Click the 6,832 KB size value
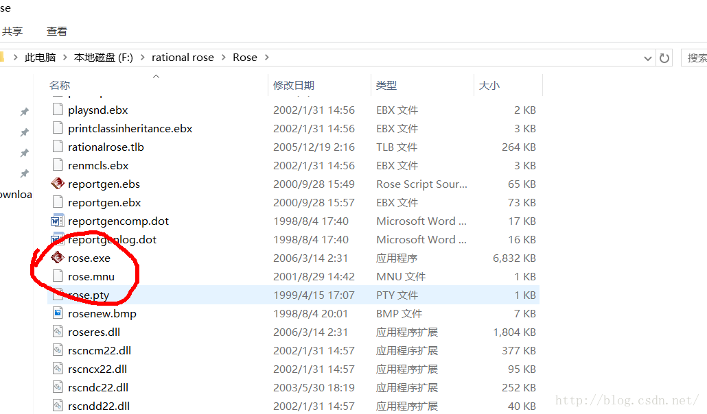 (x=514, y=258)
